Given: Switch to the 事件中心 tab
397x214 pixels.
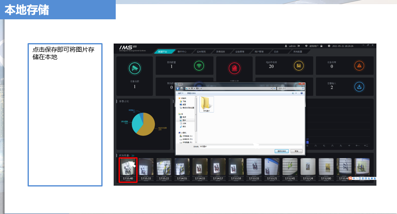Looking at the screenshot, I should click(182, 52).
